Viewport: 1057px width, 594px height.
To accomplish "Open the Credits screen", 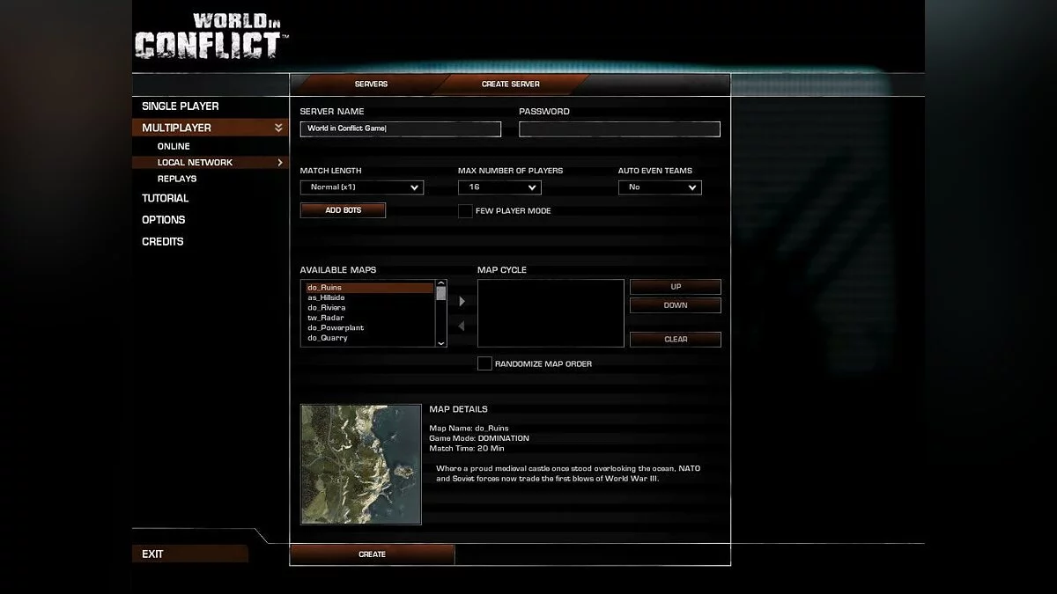I will pyautogui.click(x=163, y=241).
